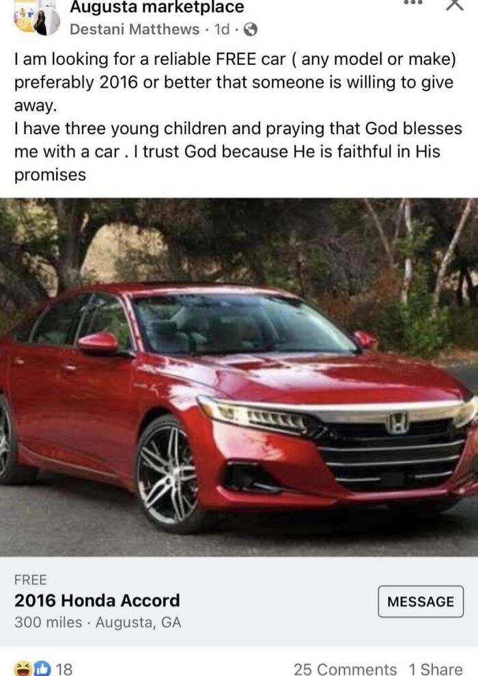Tap the Augusta marketplace group avatar

pyautogui.click(x=24, y=16)
